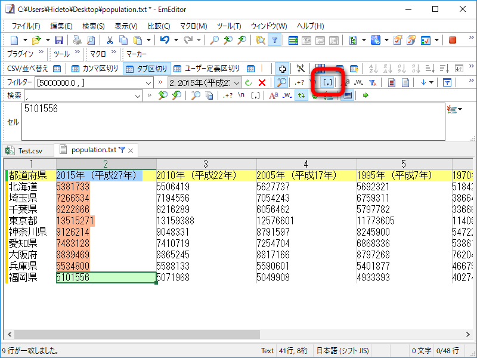
Task: Open the Paste options dropdown arrow
Action: point(148,40)
